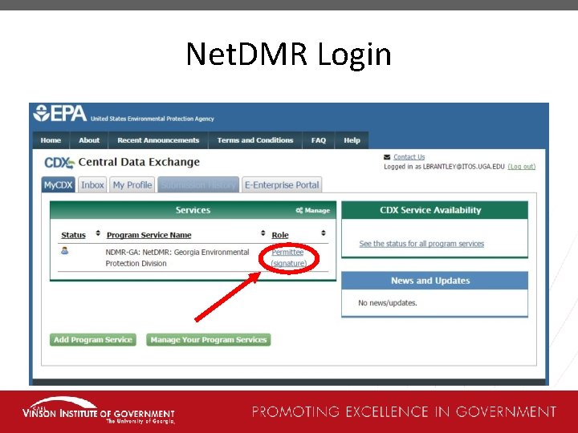578x433 pixels.
Task: Go to Recent Announcements
Action: tap(158, 140)
